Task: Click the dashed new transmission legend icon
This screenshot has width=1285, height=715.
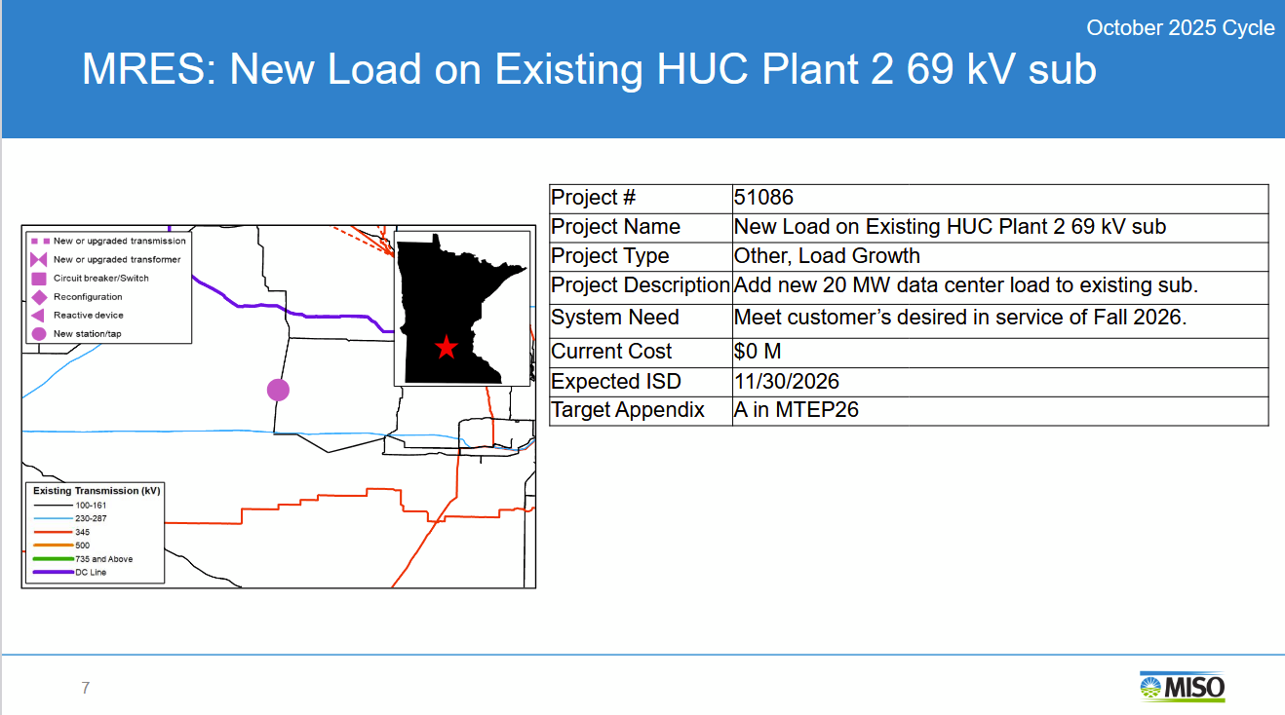Action: 39,241
